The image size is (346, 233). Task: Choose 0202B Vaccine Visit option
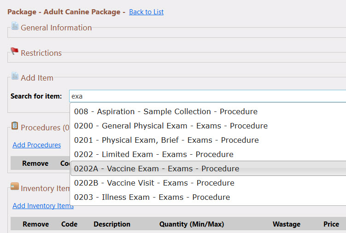pyautogui.click(x=208, y=183)
